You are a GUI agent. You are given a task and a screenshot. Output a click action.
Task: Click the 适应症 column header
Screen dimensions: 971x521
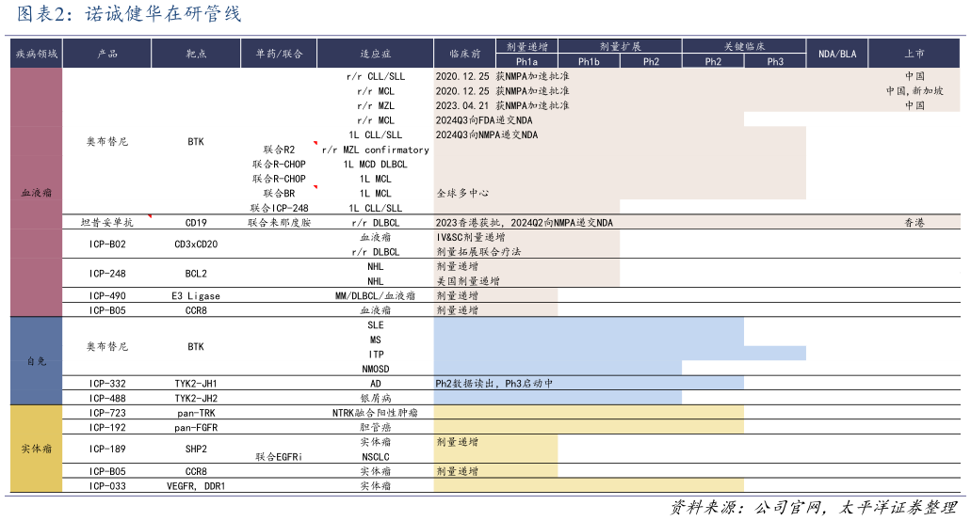375,54
